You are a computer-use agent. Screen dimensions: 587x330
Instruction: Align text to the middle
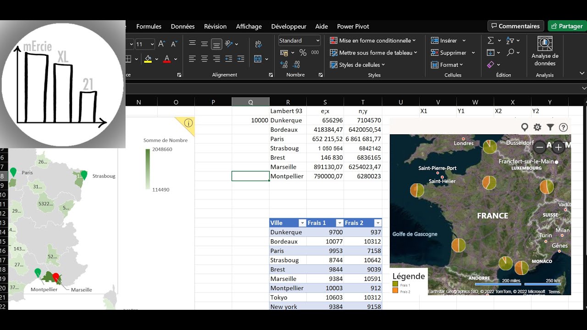coord(205,44)
